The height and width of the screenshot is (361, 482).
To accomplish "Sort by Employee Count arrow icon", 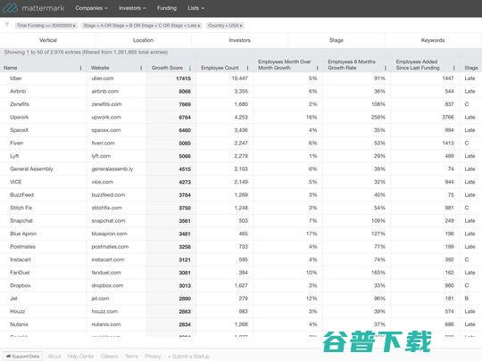I will [x=247, y=68].
